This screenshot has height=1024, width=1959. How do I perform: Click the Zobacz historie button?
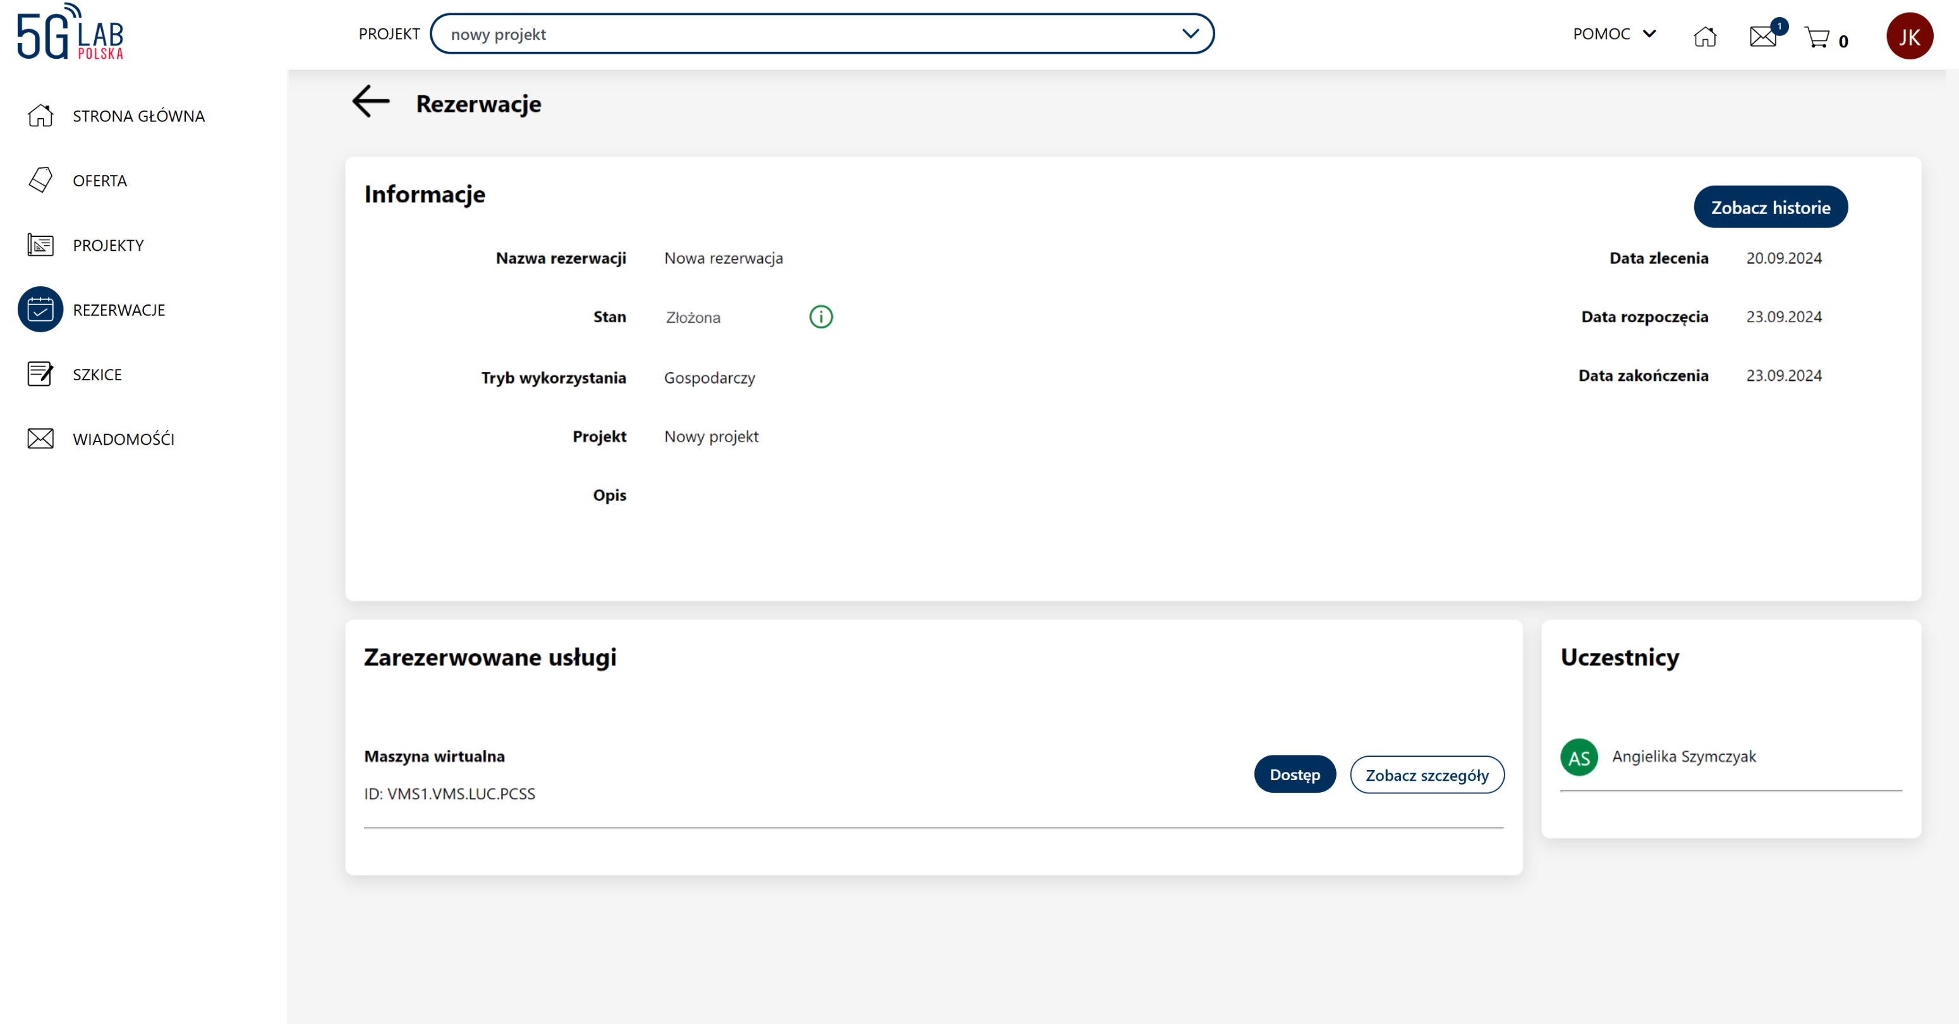tap(1769, 207)
